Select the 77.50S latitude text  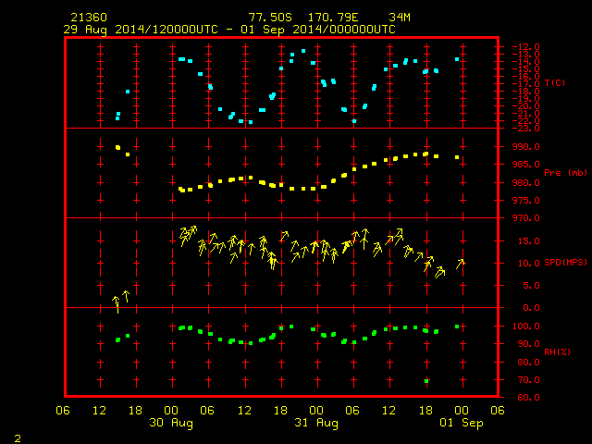tap(270, 18)
